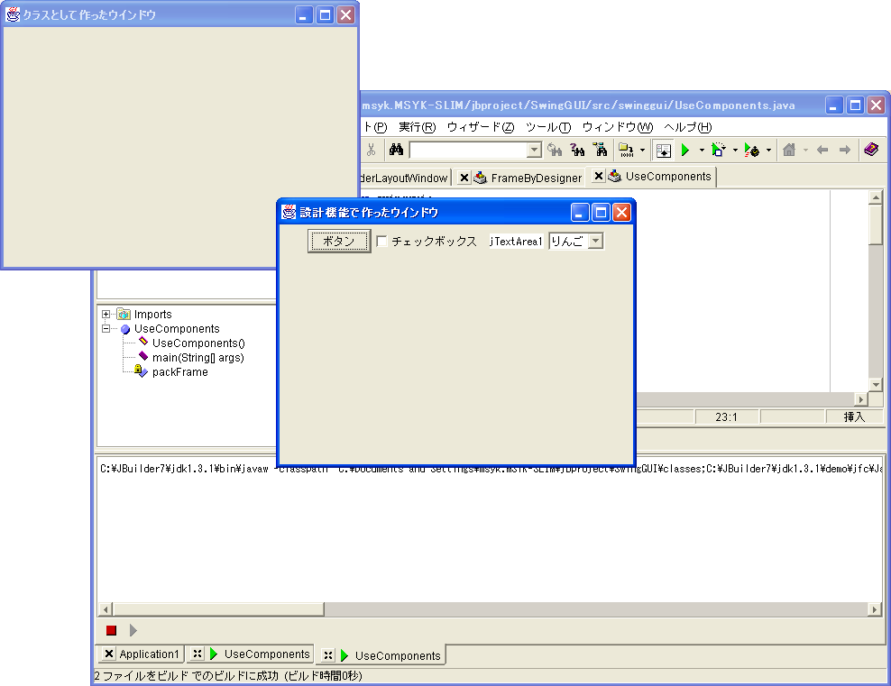Click the scissors Cut icon
The height and width of the screenshot is (686, 891).
click(x=371, y=150)
